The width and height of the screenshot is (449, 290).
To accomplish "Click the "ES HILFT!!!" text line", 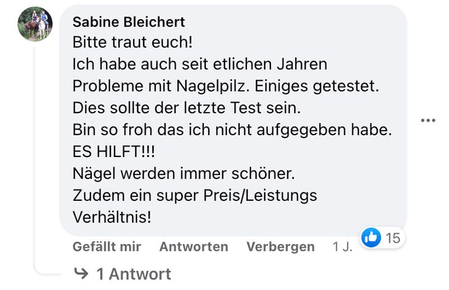I will (113, 151).
